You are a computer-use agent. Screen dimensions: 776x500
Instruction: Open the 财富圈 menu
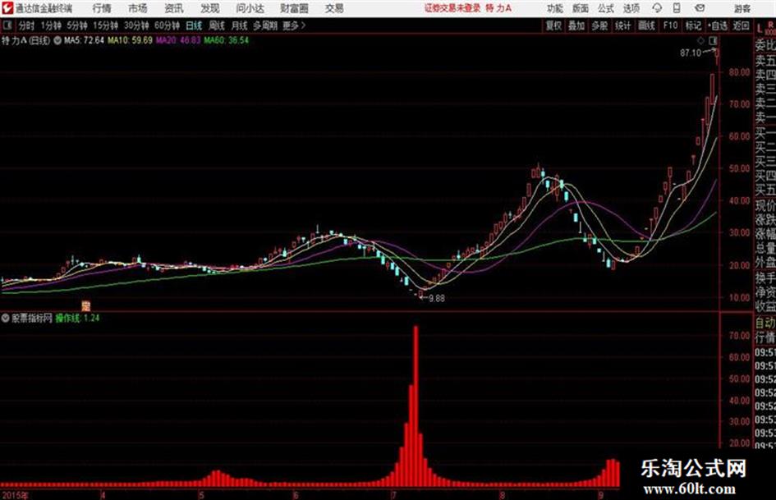click(295, 8)
